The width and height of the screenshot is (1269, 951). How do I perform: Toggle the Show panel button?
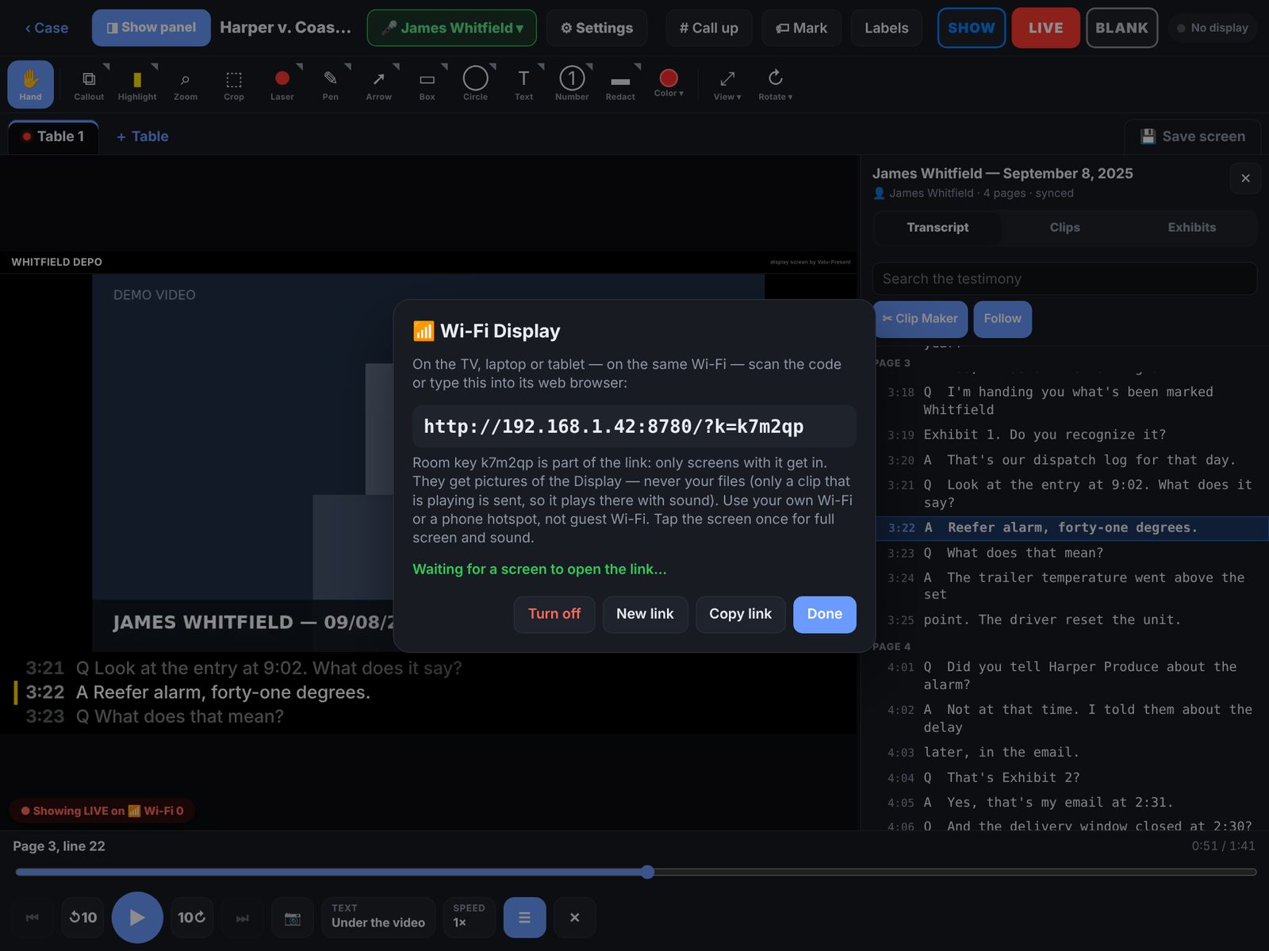(x=151, y=28)
